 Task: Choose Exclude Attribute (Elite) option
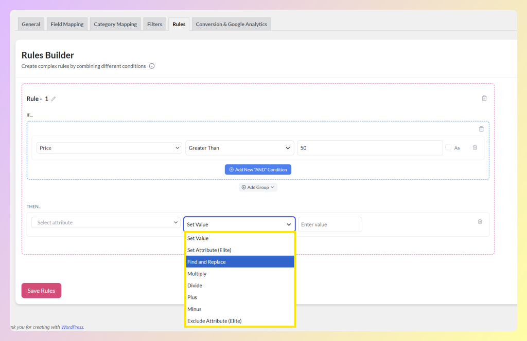click(240, 321)
